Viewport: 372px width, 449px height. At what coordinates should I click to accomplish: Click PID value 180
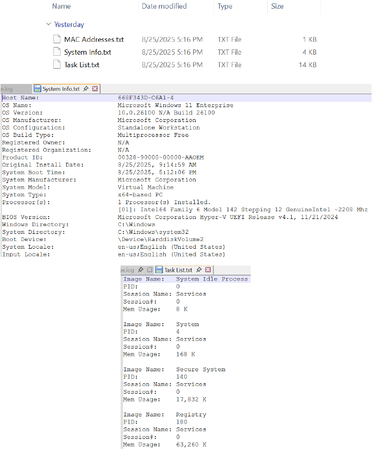182,422
